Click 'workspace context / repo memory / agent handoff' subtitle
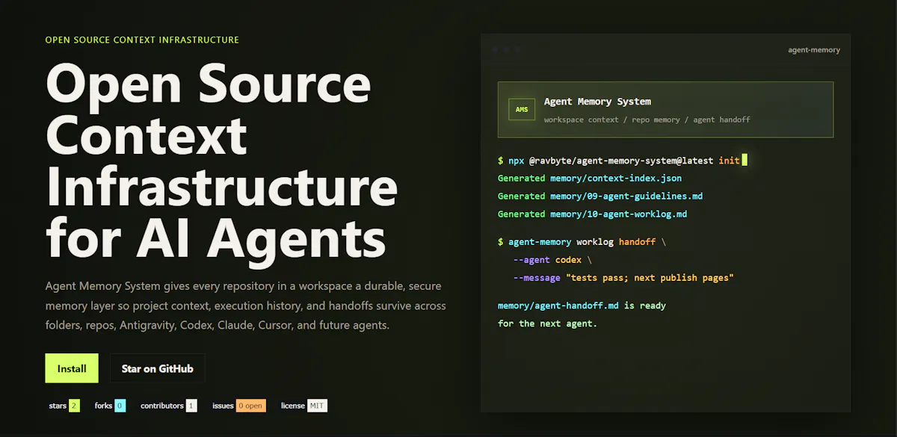 coord(647,120)
